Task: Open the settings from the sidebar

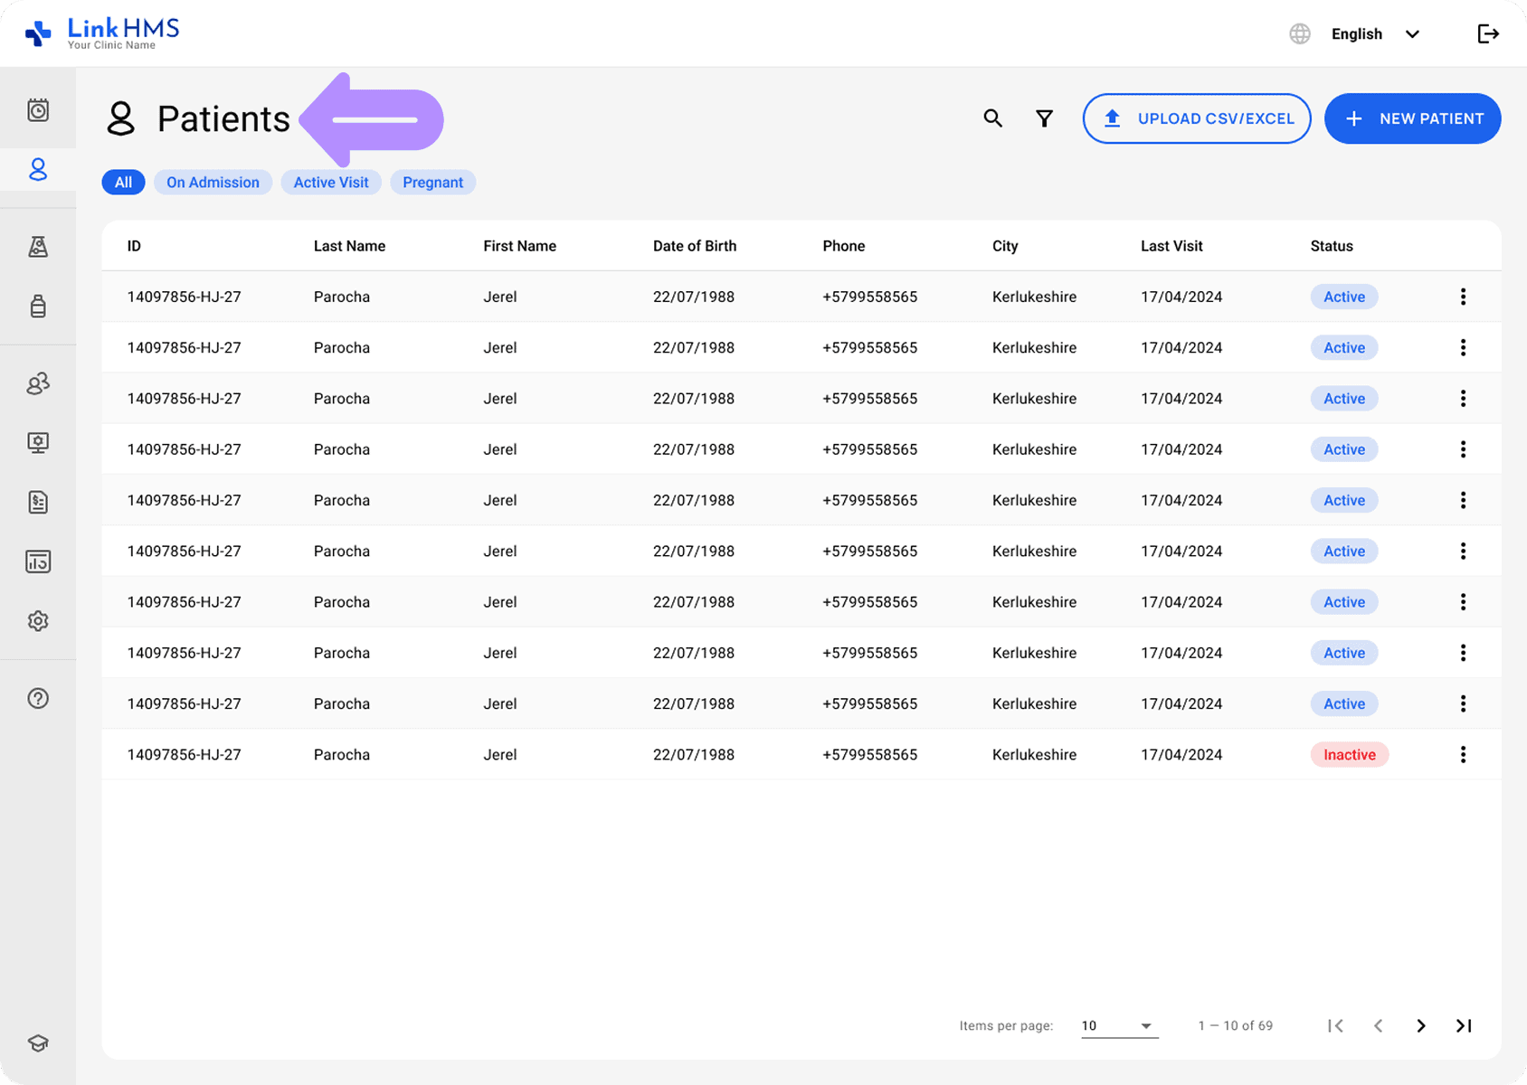Action: coord(38,621)
